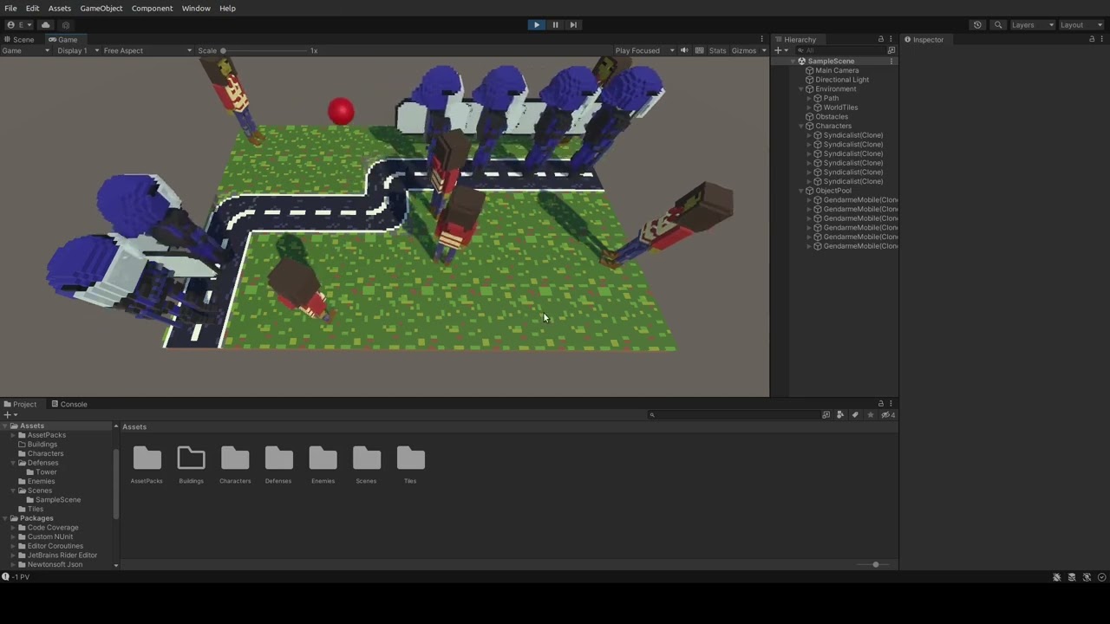Screen dimensions: 1110x624
Task: Open the version control icon near cloud
Action: pos(66,25)
